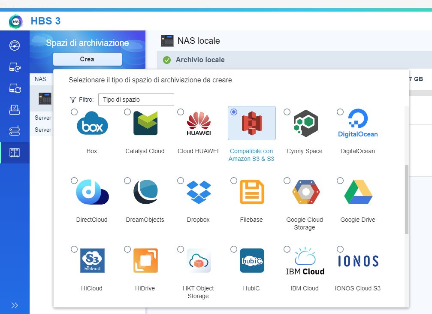The width and height of the screenshot is (432, 314).
Task: Click the IONOS Cloud S3 label
Action: (x=358, y=288)
